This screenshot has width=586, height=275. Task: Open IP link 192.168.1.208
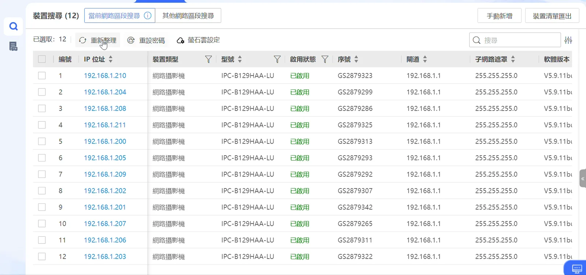point(105,108)
